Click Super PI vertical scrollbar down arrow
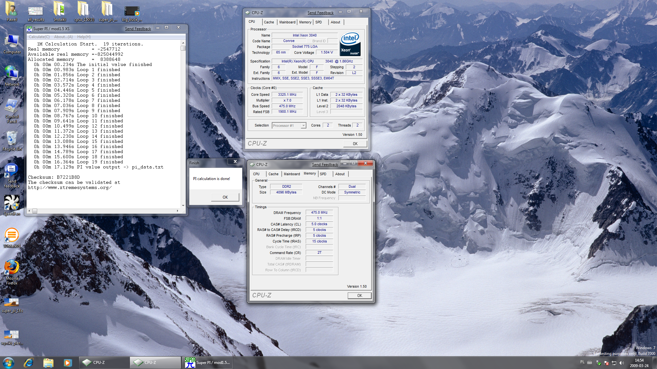This screenshot has width=657, height=369. pyautogui.click(x=183, y=206)
